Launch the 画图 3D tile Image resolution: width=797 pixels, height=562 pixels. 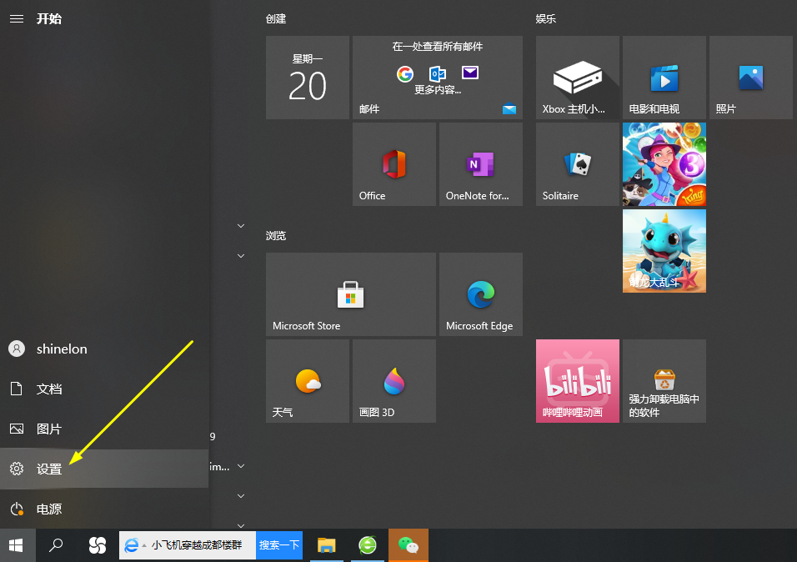[x=394, y=381]
